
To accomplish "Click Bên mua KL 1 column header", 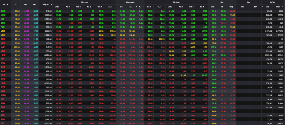I will pyautogui.click(x=110, y=7).
